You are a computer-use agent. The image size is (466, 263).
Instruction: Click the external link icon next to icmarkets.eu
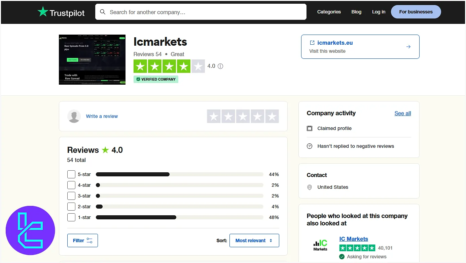(x=312, y=43)
